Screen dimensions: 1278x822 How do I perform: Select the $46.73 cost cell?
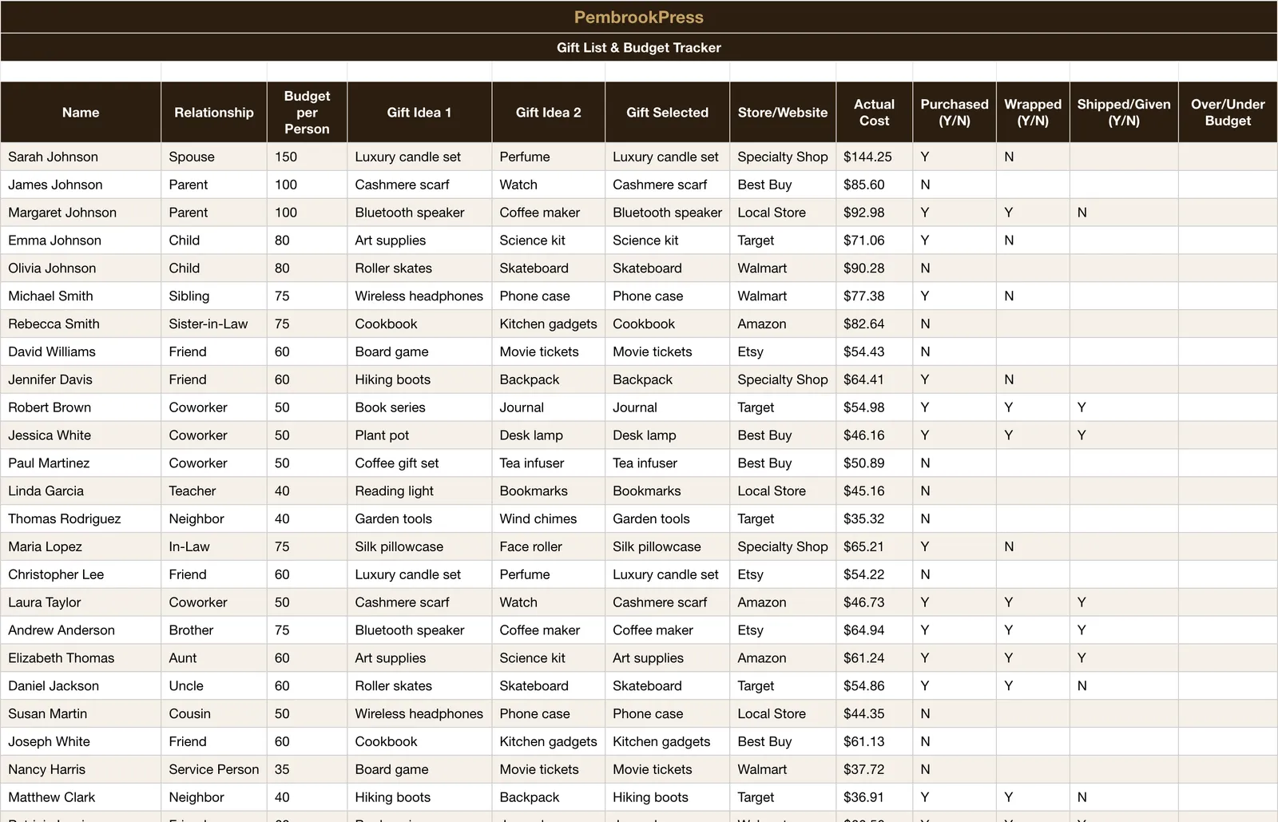tap(875, 602)
